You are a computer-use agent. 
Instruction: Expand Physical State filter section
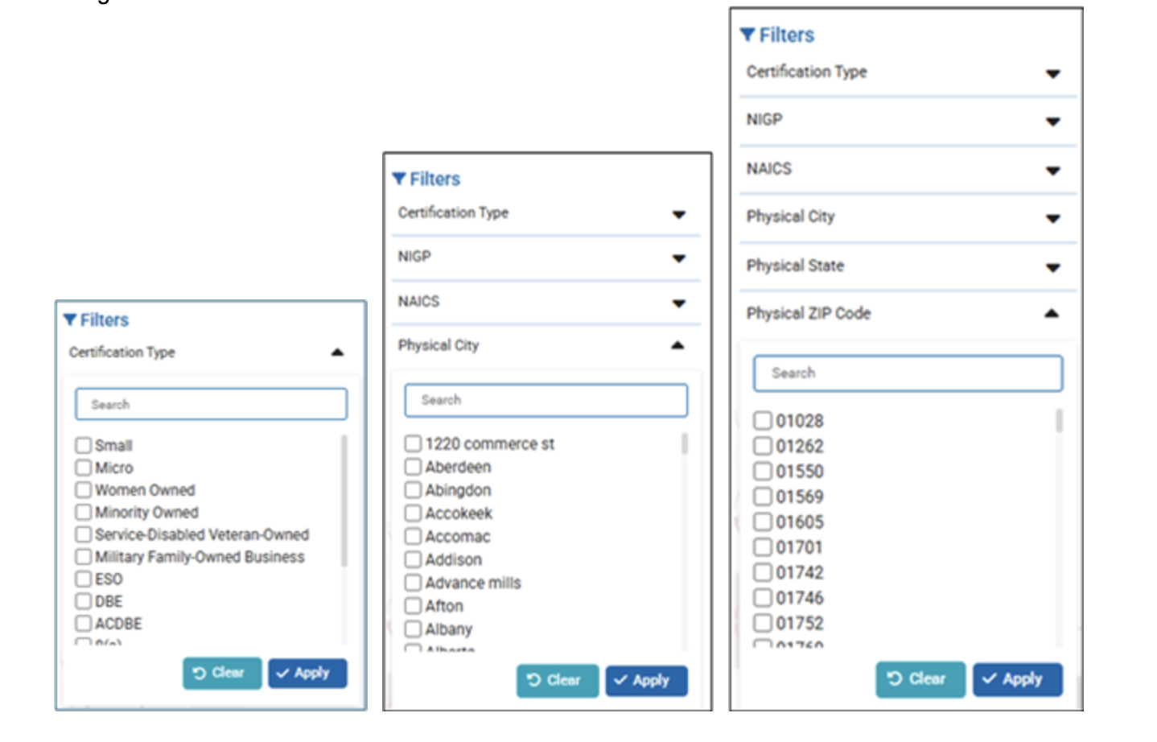click(x=1052, y=268)
